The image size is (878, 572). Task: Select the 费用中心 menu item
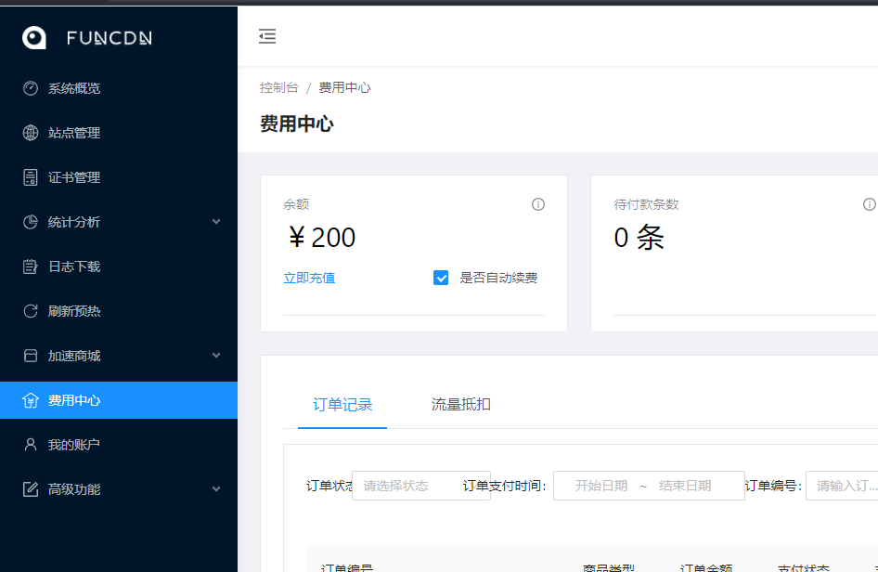coord(119,400)
